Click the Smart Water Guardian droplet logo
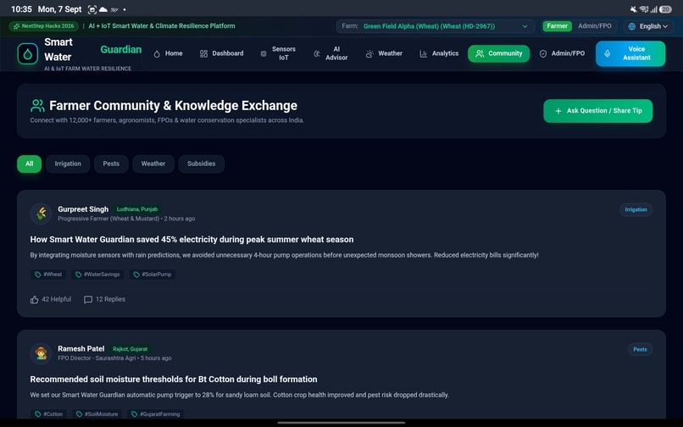The width and height of the screenshot is (683, 427). (27, 53)
